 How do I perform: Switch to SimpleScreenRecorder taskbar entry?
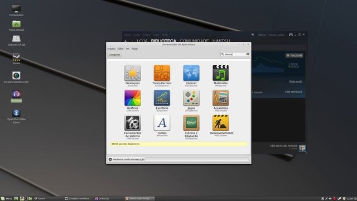click(78, 199)
